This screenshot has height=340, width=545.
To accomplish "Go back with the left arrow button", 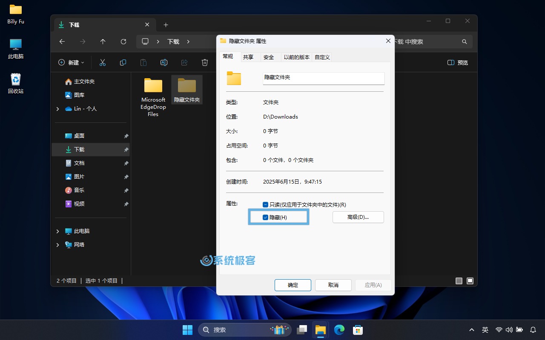I will (62, 42).
